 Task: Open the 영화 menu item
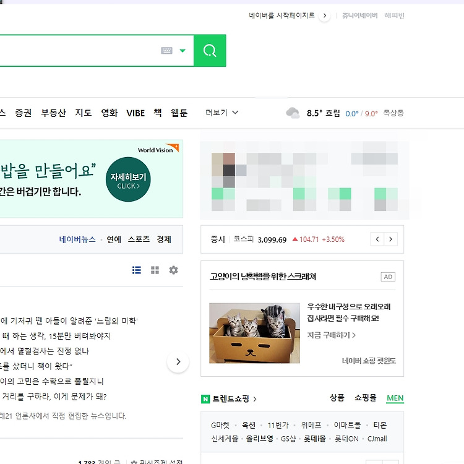click(109, 113)
